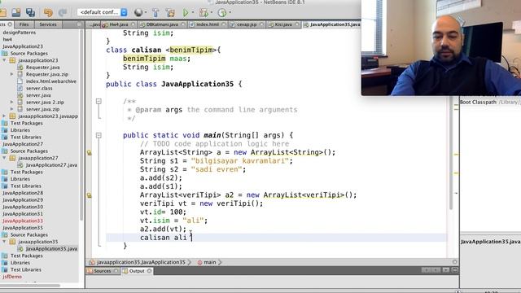The width and height of the screenshot is (521, 293).
Task: Clean and build project via broom icon
Action: (x=170, y=13)
